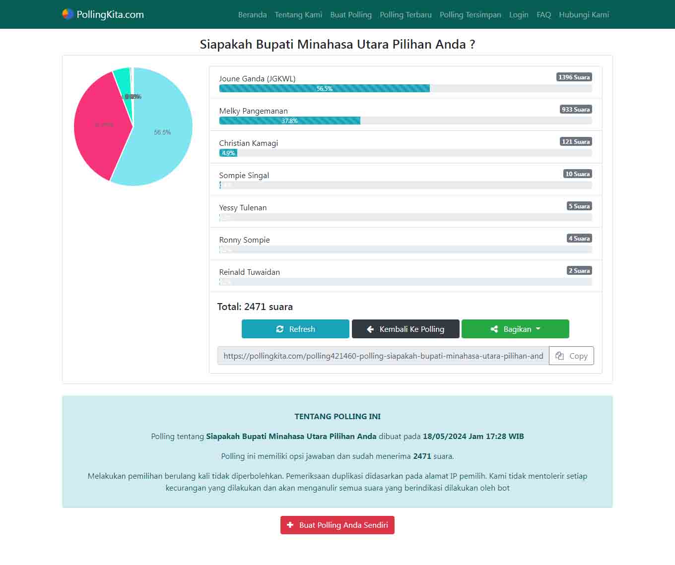675x565 pixels.
Task: Click Joune Ganda's 56.5% progress bar
Action: (324, 89)
